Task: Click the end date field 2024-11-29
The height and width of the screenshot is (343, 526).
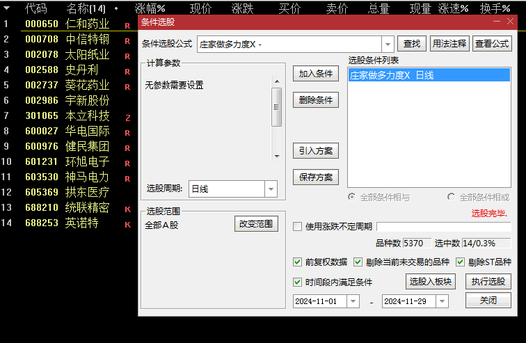Action: click(409, 301)
